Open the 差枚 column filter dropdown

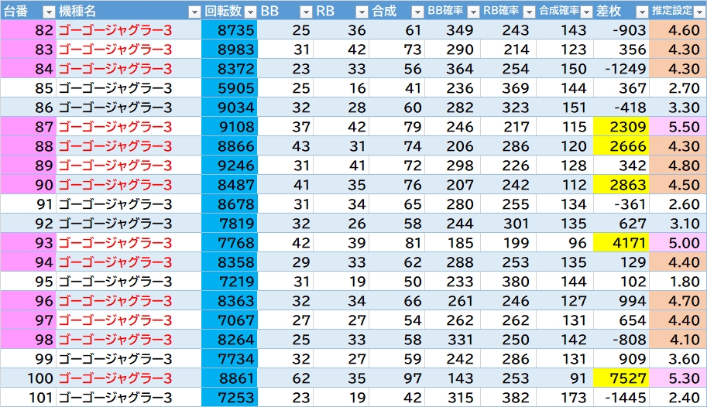pos(642,12)
